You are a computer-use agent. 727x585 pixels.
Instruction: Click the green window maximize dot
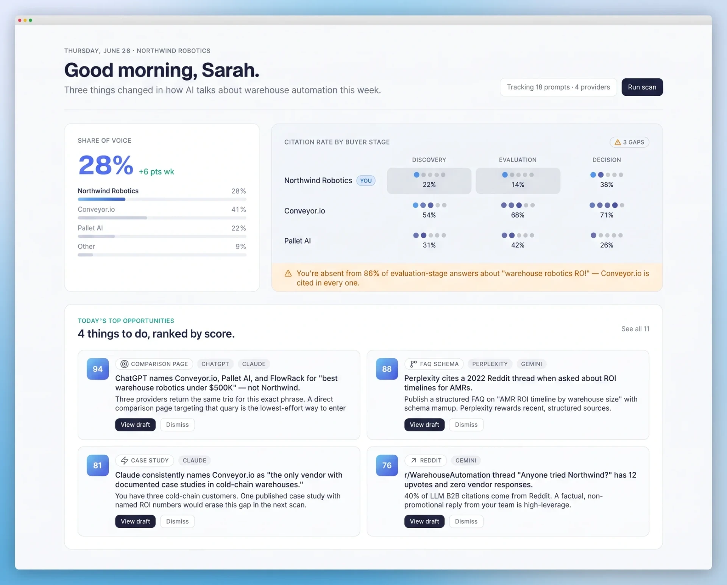coord(31,20)
